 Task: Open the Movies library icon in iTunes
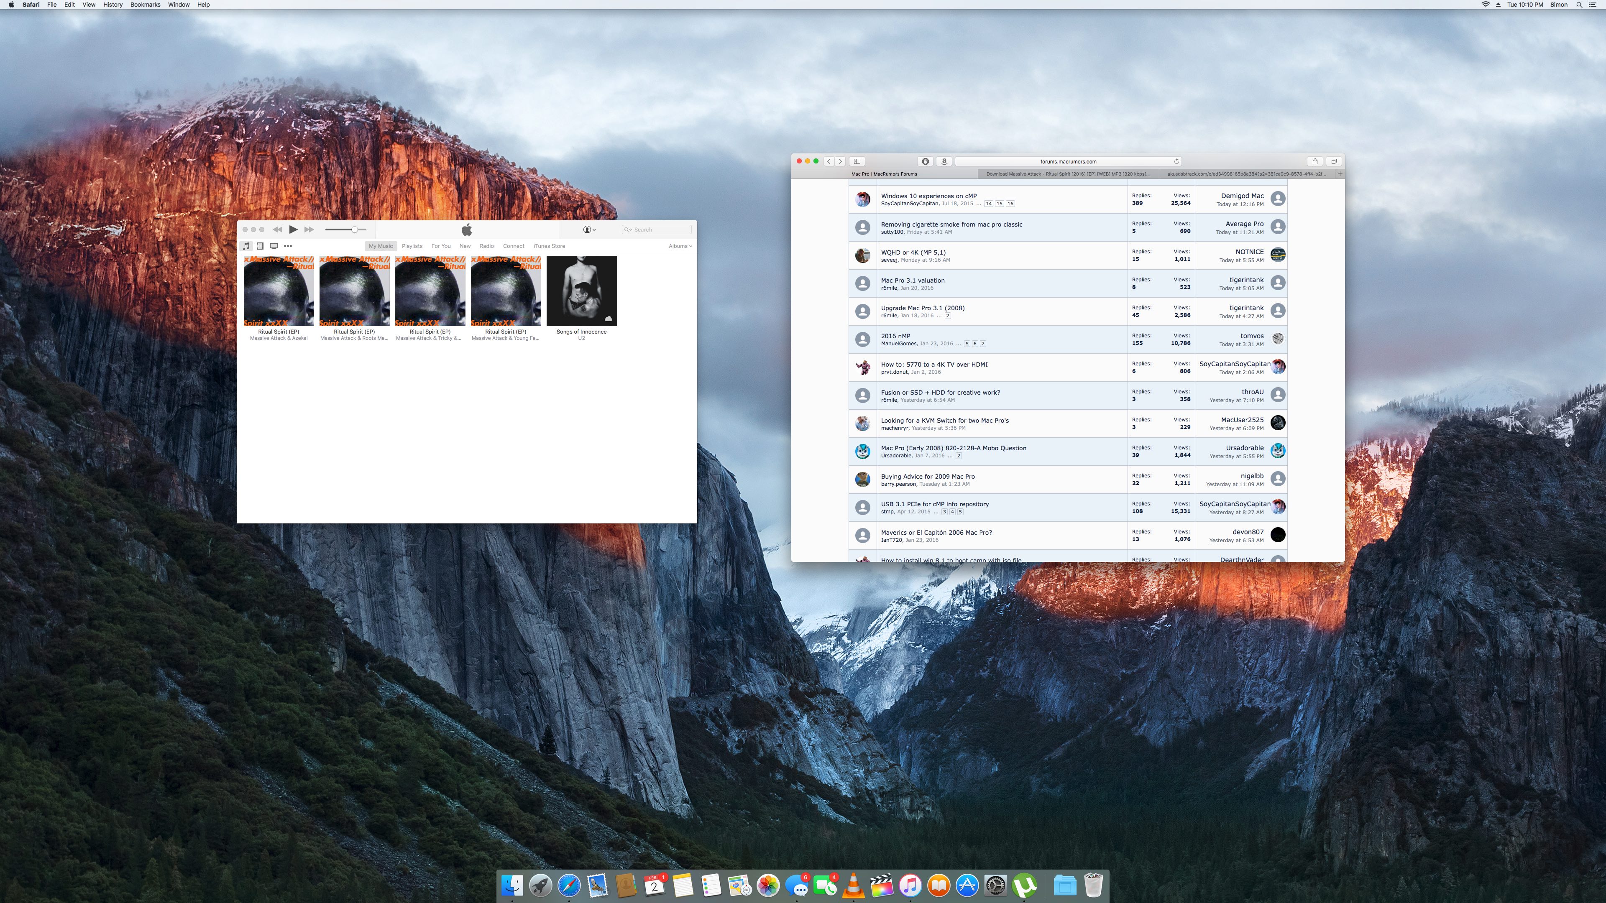pos(260,246)
